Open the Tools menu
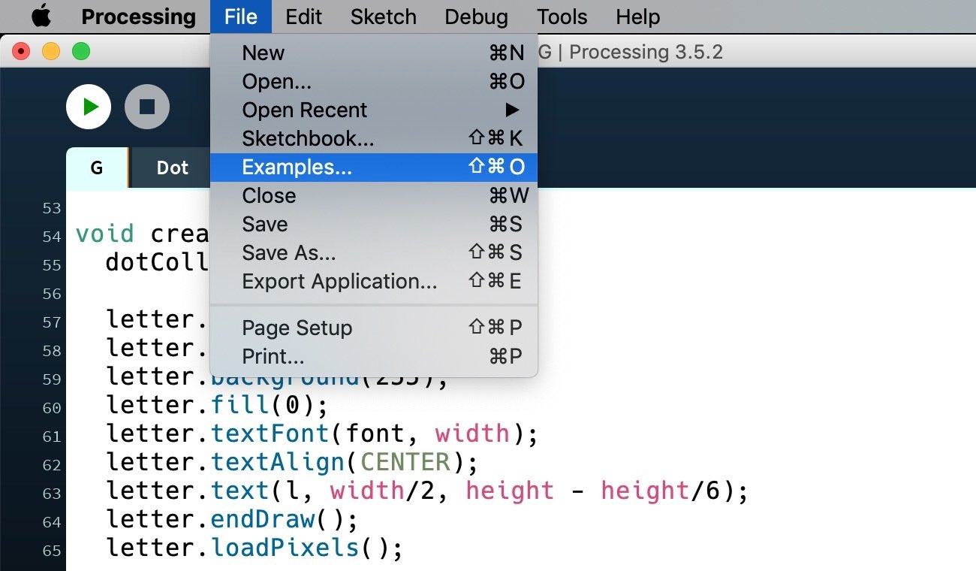This screenshot has width=976, height=571. (562, 17)
